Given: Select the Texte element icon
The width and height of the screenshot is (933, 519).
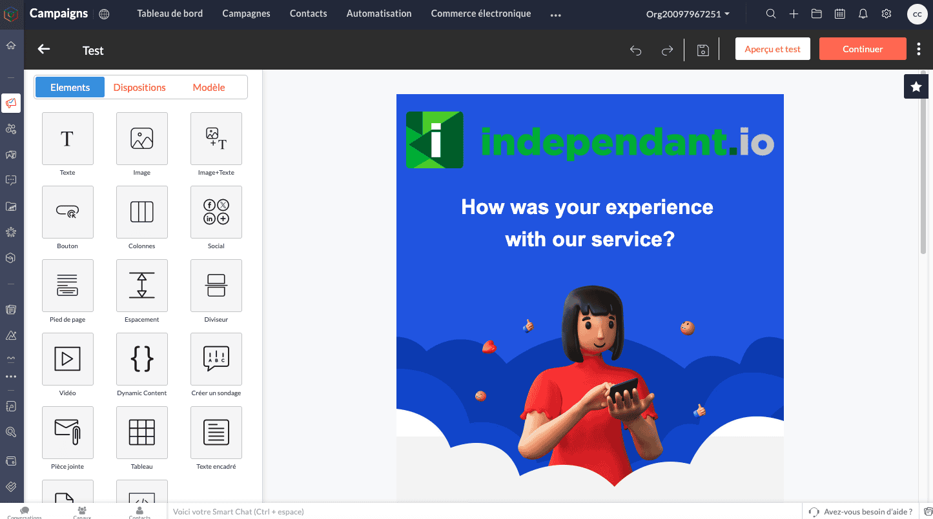Looking at the screenshot, I should pos(68,139).
